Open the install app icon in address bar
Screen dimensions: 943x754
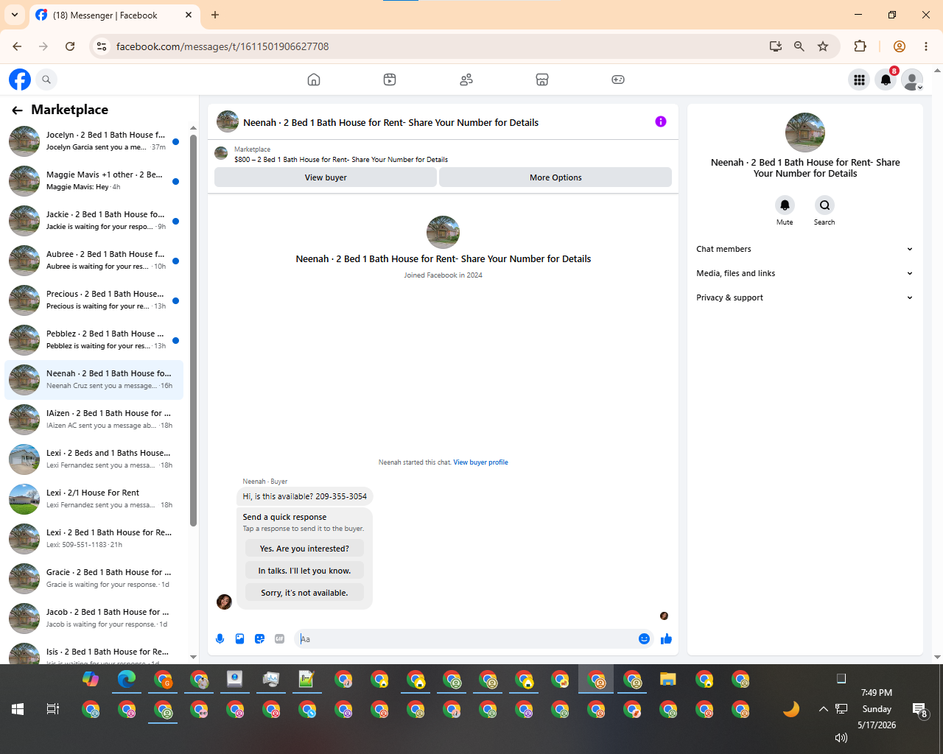click(x=775, y=46)
